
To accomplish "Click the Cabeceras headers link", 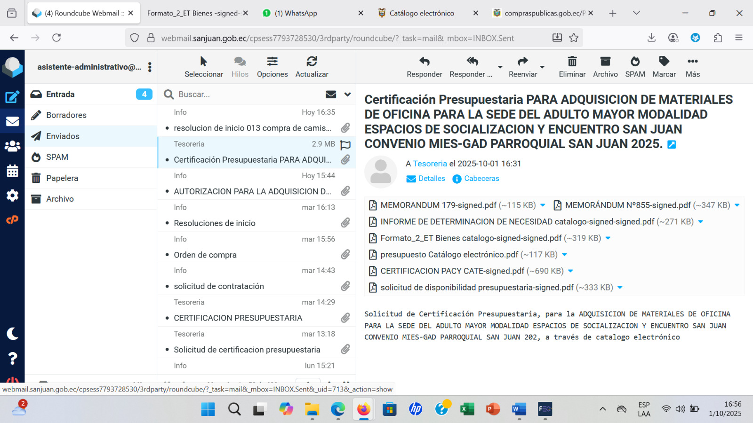I will coord(481,179).
